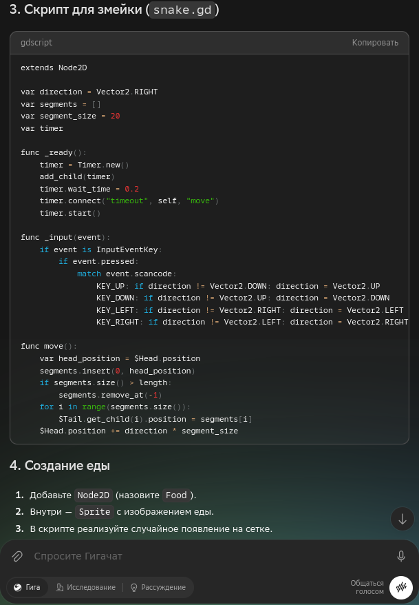Jump to bottom with the down arrow

point(402,519)
